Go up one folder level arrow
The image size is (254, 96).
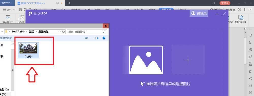pyautogui.click(x=2, y=32)
